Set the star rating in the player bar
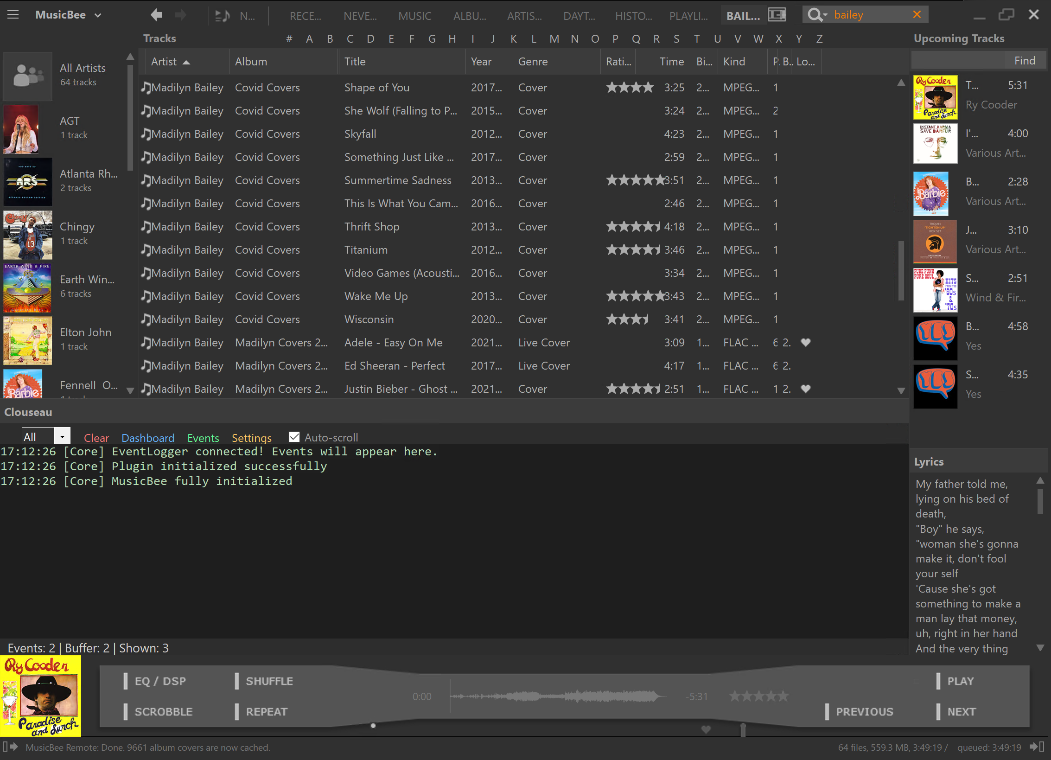Viewport: 1051px width, 760px height. click(x=759, y=696)
